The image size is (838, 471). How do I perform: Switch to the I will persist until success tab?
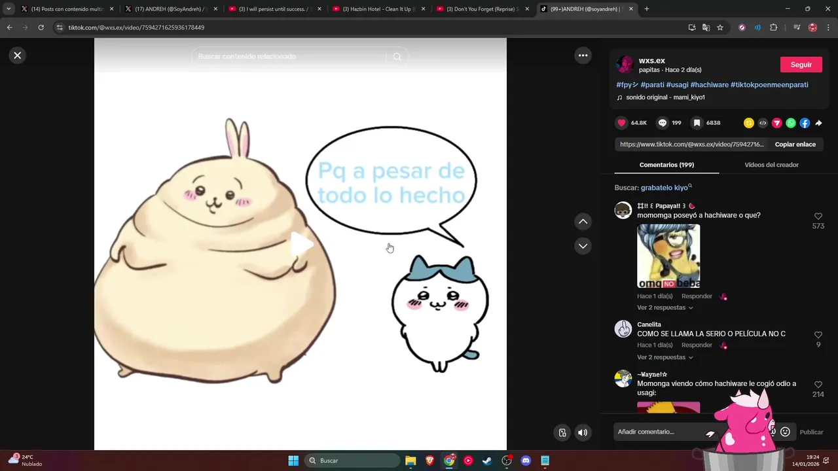[275, 9]
